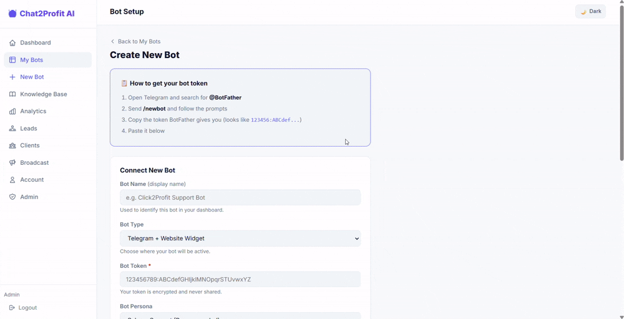
Task: Click "Used to identify this bot" hint text
Action: tap(172, 210)
